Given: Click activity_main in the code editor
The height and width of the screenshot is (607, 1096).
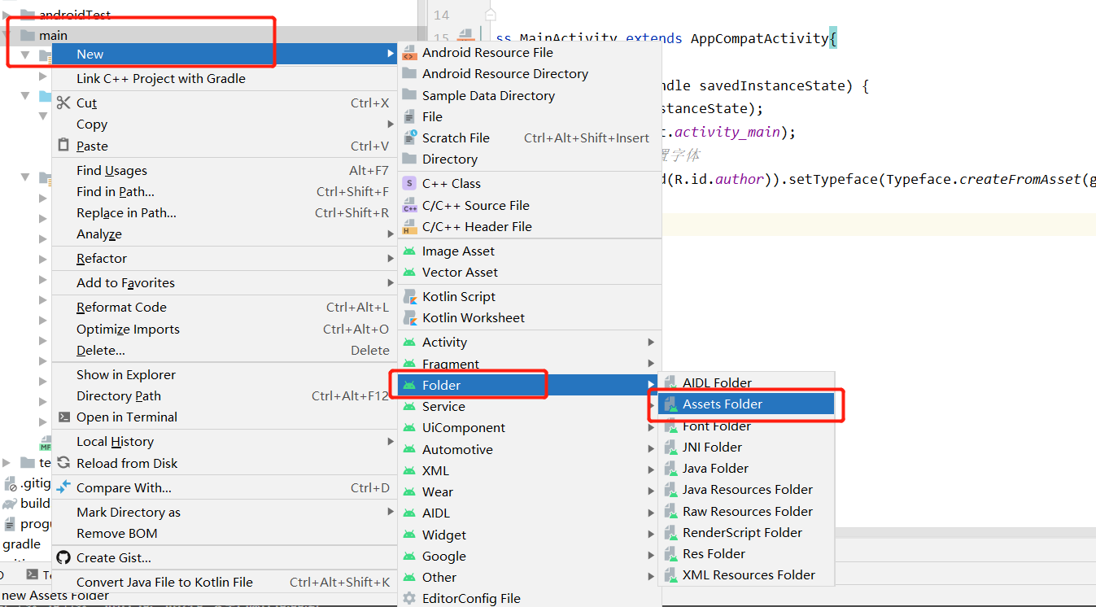Looking at the screenshot, I should click(726, 132).
